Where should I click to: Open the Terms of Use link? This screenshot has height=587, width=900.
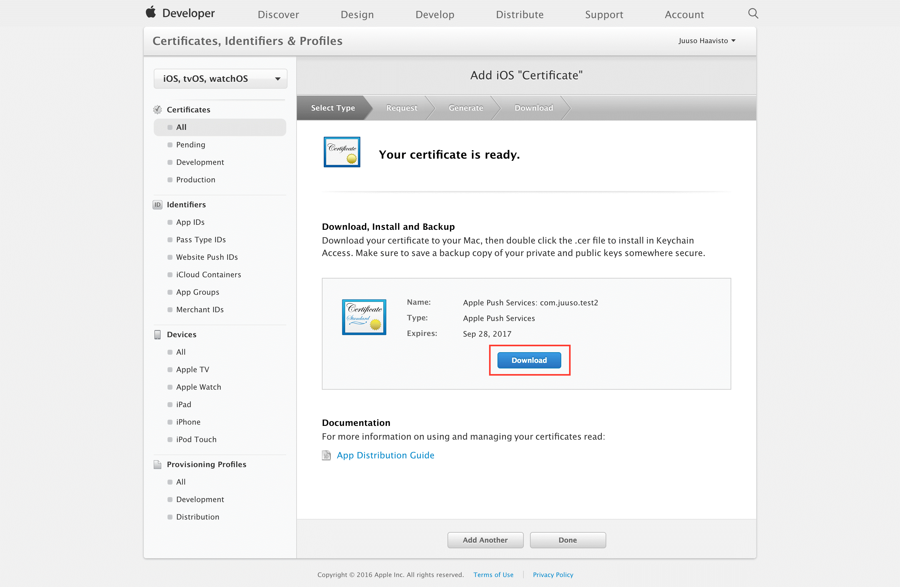coord(493,575)
